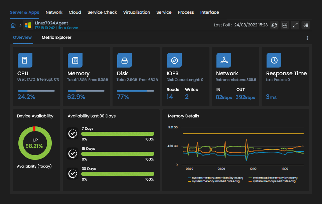Click the 7 Days availability clock badge

point(72,133)
